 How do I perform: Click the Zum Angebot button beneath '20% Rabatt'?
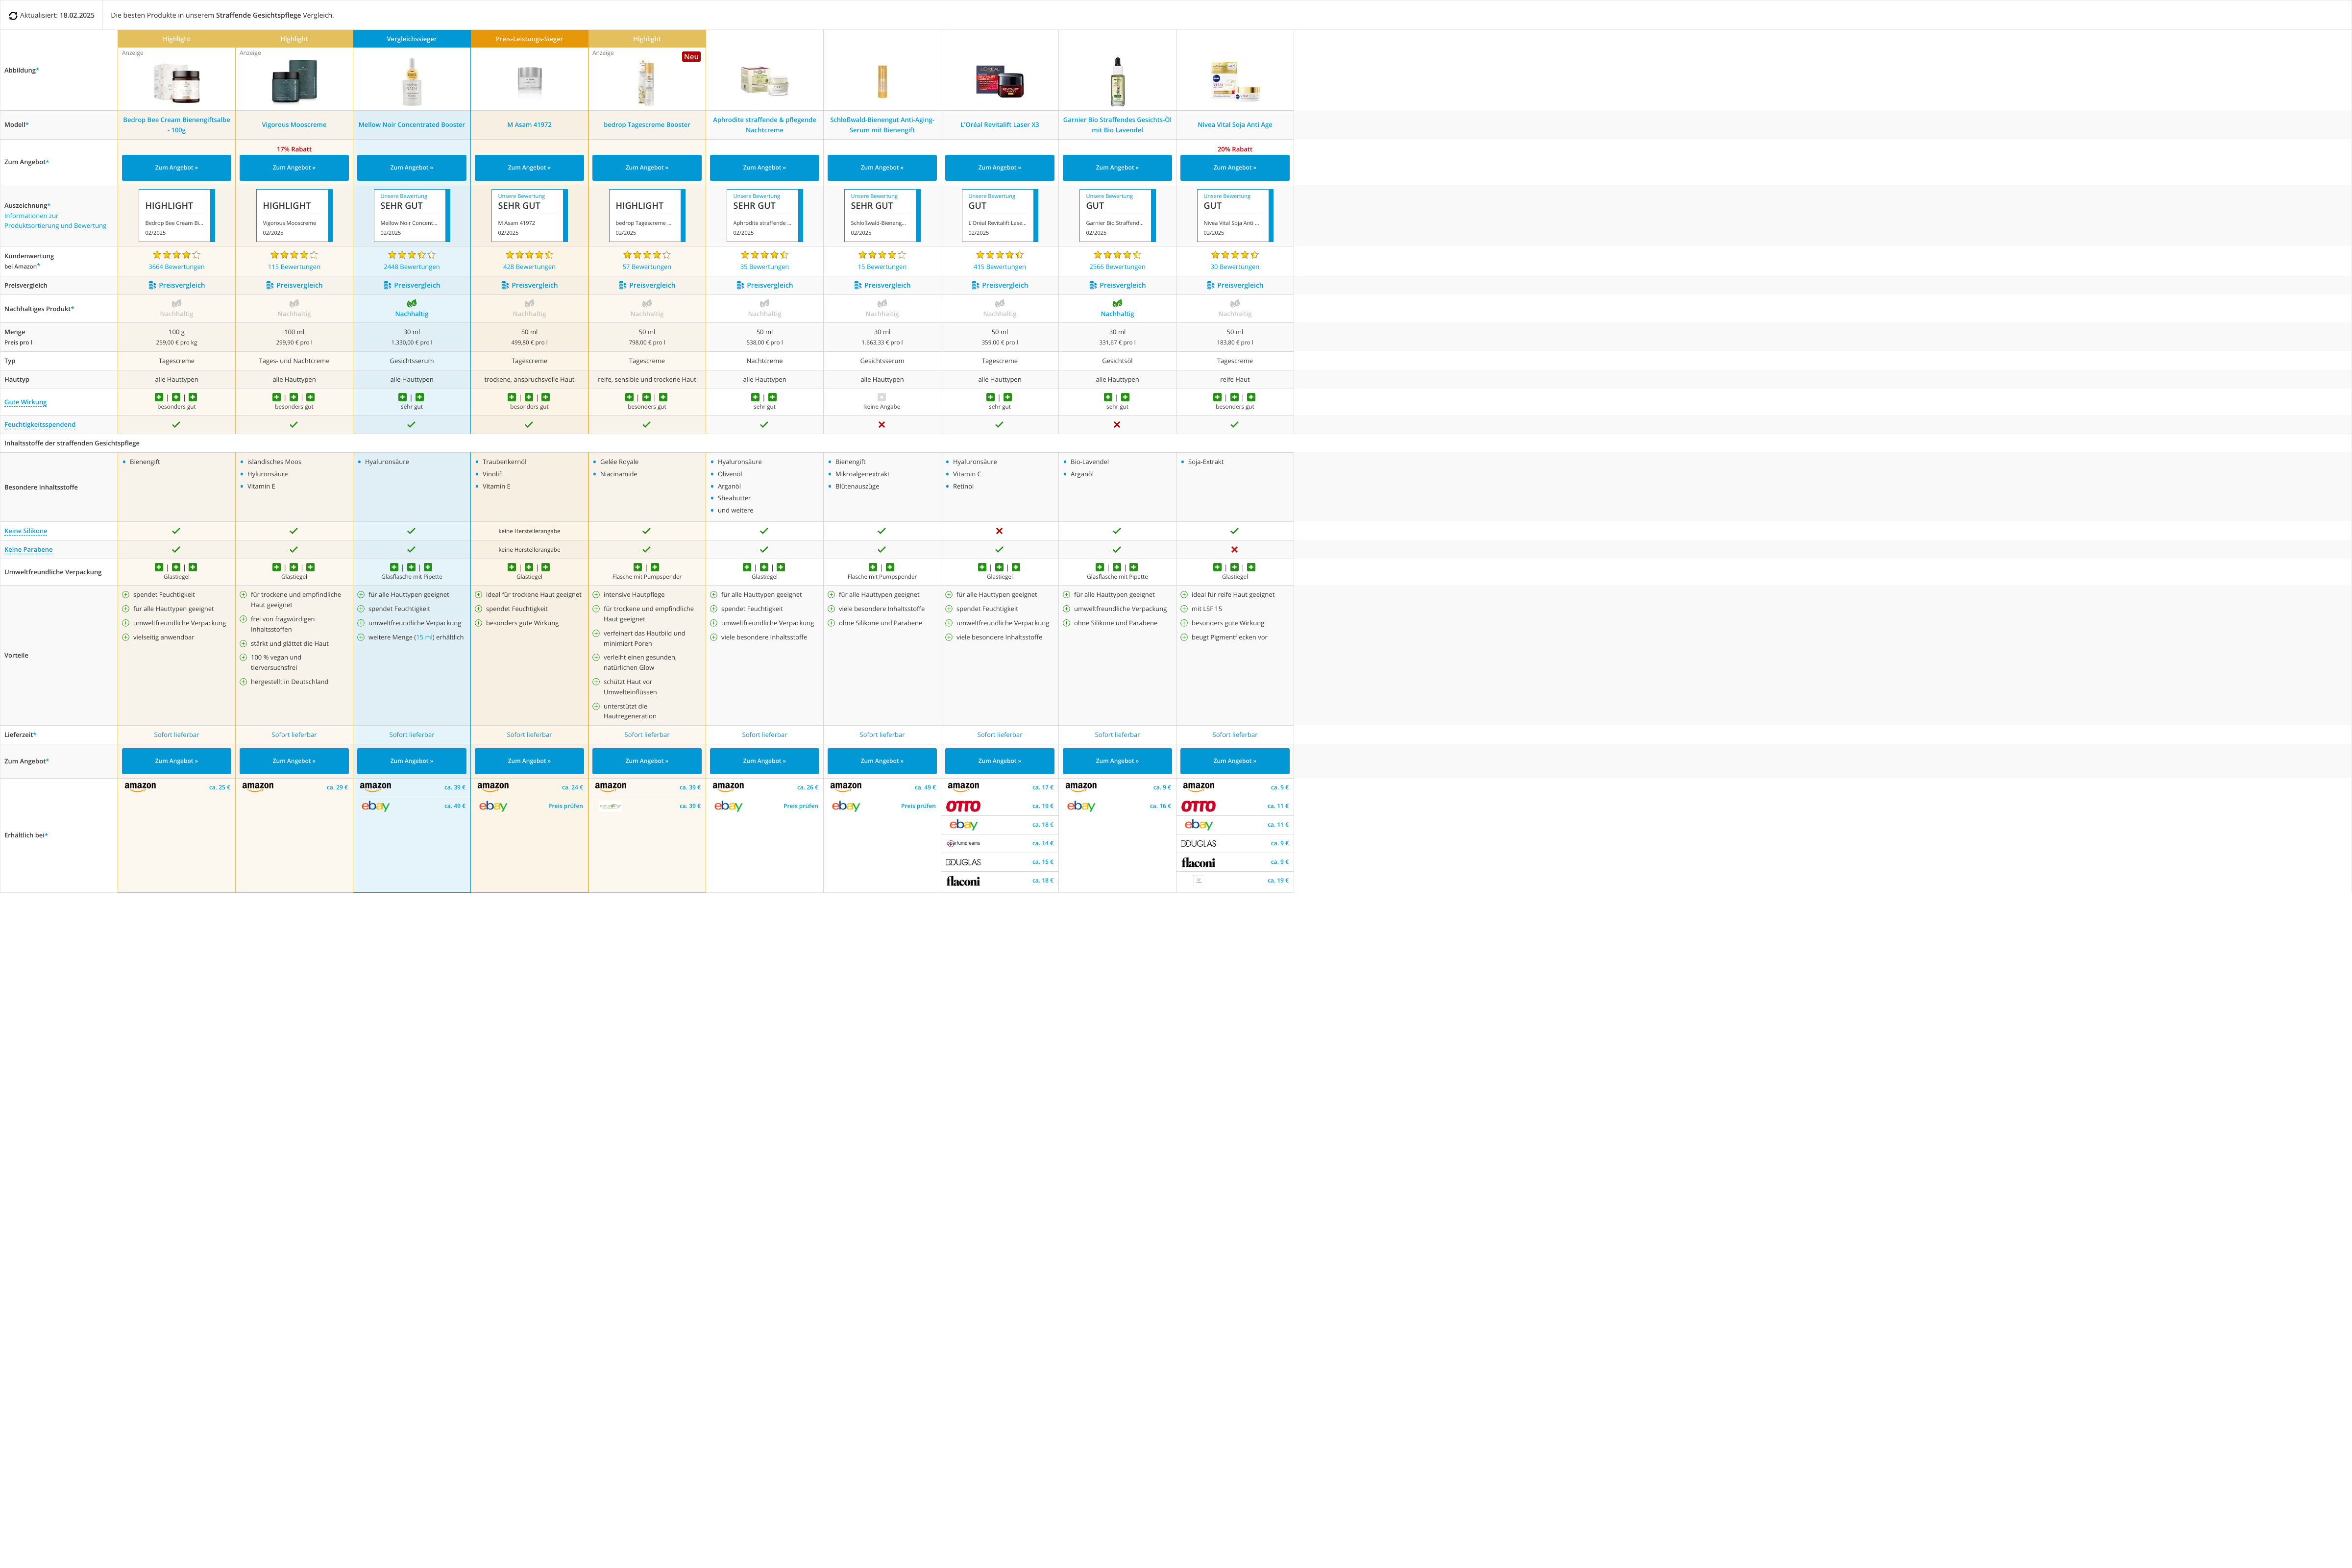pos(1235,168)
